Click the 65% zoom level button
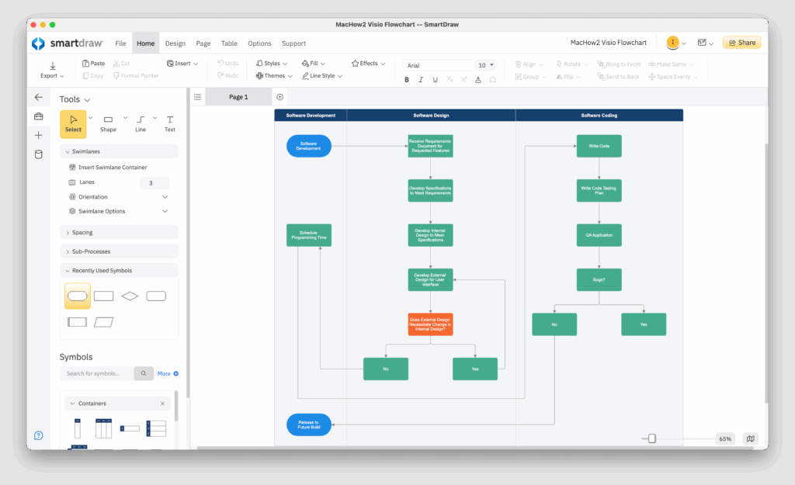This screenshot has width=795, height=485. 725,439
